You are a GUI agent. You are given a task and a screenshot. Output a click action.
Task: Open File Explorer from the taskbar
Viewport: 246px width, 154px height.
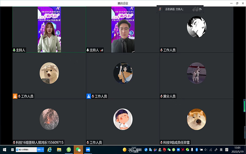coord(59,150)
